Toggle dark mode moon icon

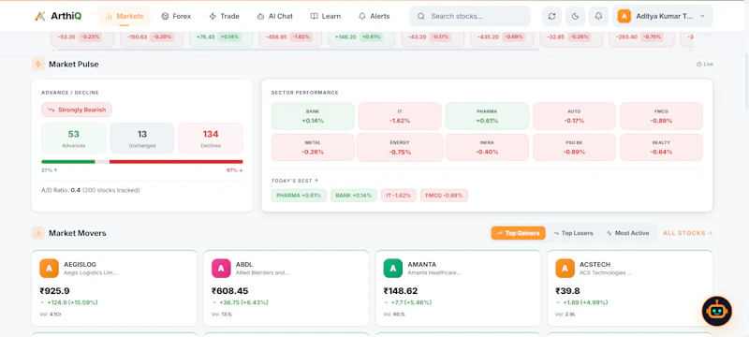[575, 16]
